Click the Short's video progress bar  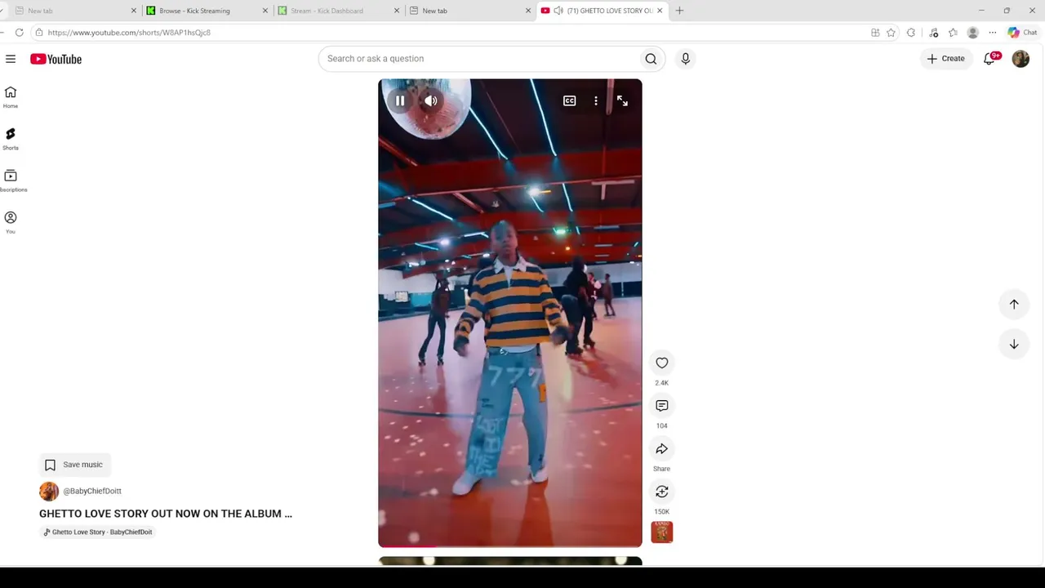tap(510, 546)
